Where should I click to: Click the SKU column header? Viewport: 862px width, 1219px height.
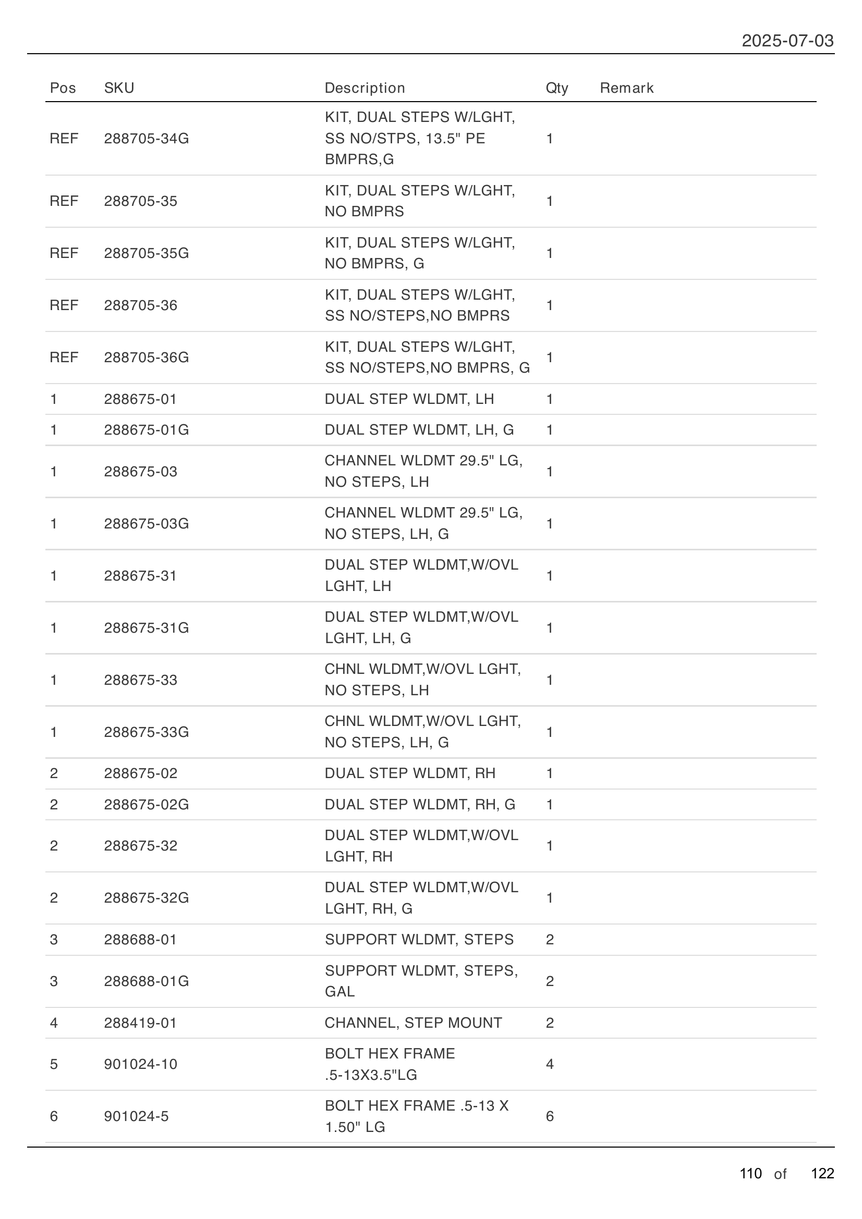119,88
